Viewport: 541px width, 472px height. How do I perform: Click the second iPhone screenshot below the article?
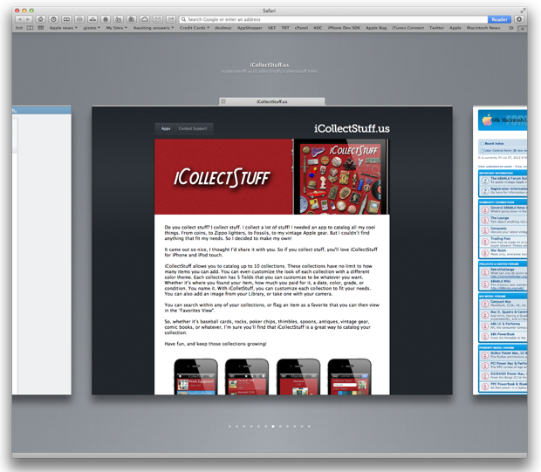click(x=247, y=376)
